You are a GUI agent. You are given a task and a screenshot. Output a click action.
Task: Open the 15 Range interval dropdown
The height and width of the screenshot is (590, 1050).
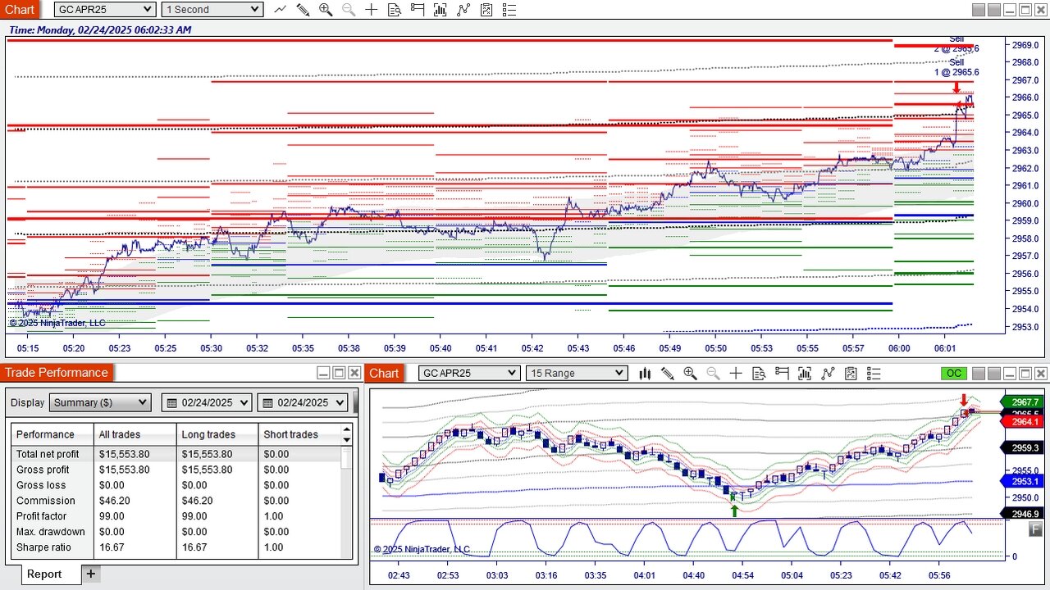tap(577, 374)
